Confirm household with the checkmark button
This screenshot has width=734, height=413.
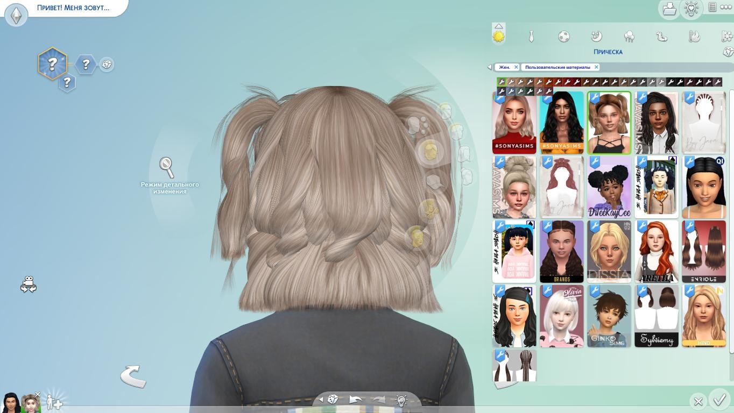tap(719, 400)
